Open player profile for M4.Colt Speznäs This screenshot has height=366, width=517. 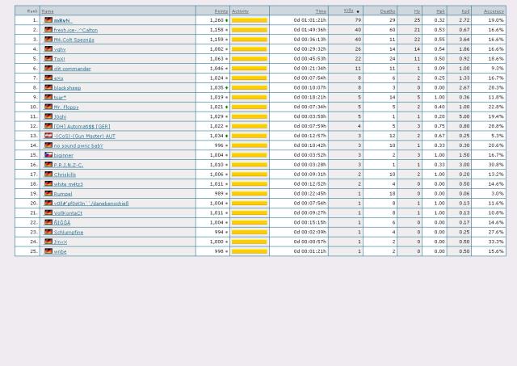click(74, 40)
